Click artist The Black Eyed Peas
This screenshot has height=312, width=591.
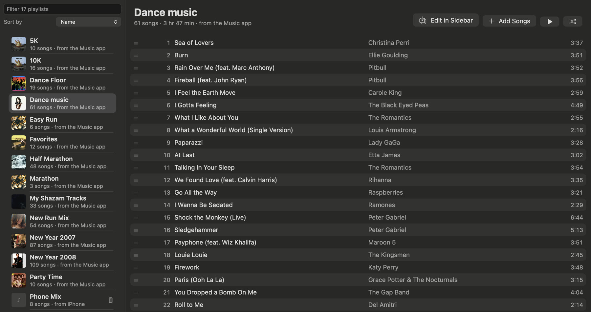pyautogui.click(x=398, y=105)
